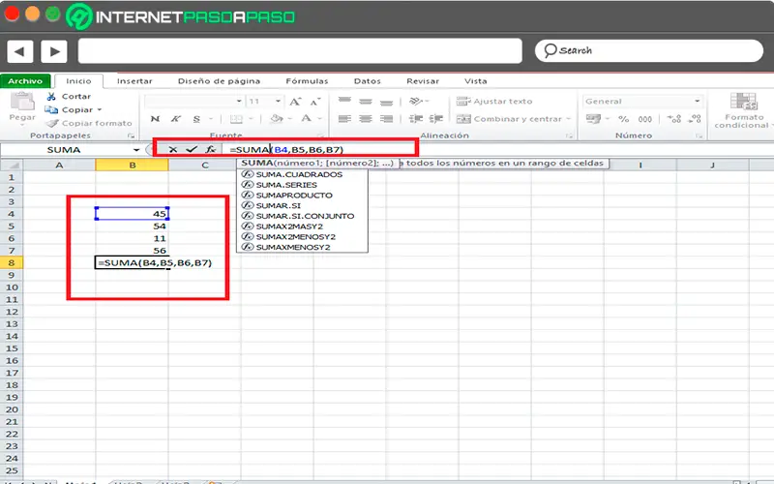Expand the font color dropdown arrow

pyautogui.click(x=320, y=118)
